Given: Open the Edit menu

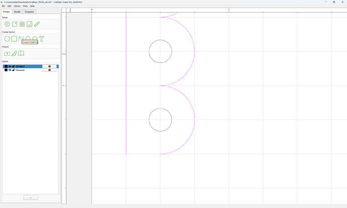Looking at the screenshot, I should click(x=9, y=6).
